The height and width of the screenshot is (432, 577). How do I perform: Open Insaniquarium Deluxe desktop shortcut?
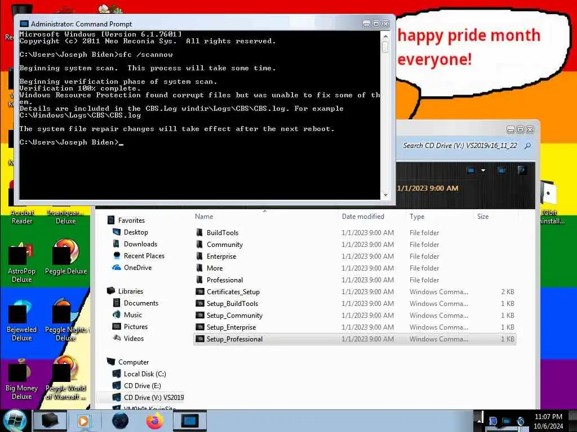coord(65,217)
